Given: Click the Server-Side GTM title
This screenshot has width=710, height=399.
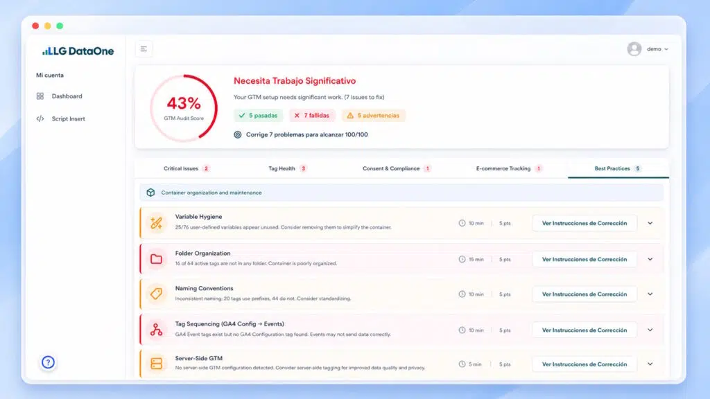Looking at the screenshot, I should coord(199,358).
